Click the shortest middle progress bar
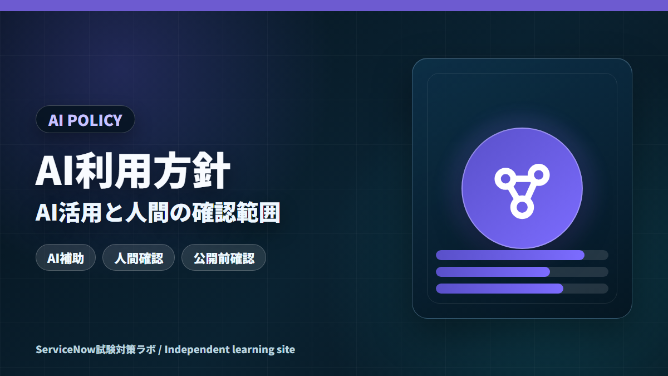 point(522,272)
